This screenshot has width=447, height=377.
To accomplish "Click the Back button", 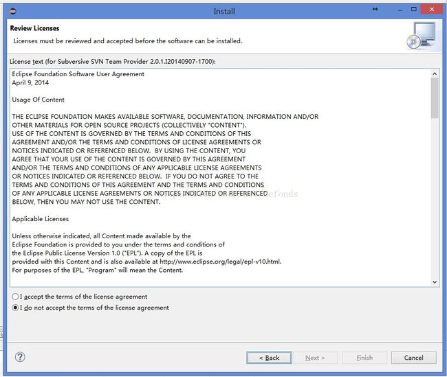I will (x=269, y=358).
